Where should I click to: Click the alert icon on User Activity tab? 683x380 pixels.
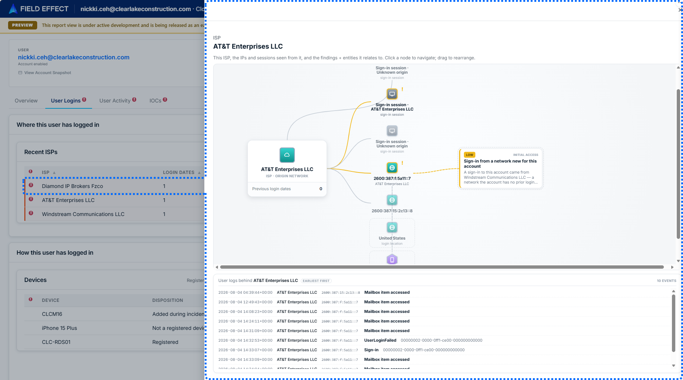tap(134, 100)
